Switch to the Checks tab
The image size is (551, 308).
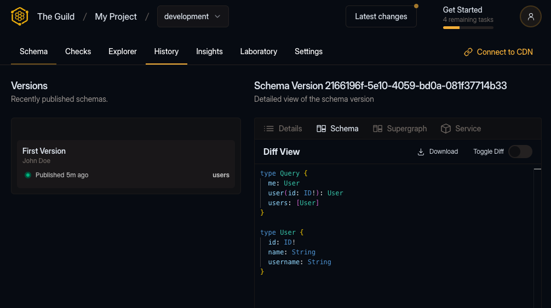78,51
